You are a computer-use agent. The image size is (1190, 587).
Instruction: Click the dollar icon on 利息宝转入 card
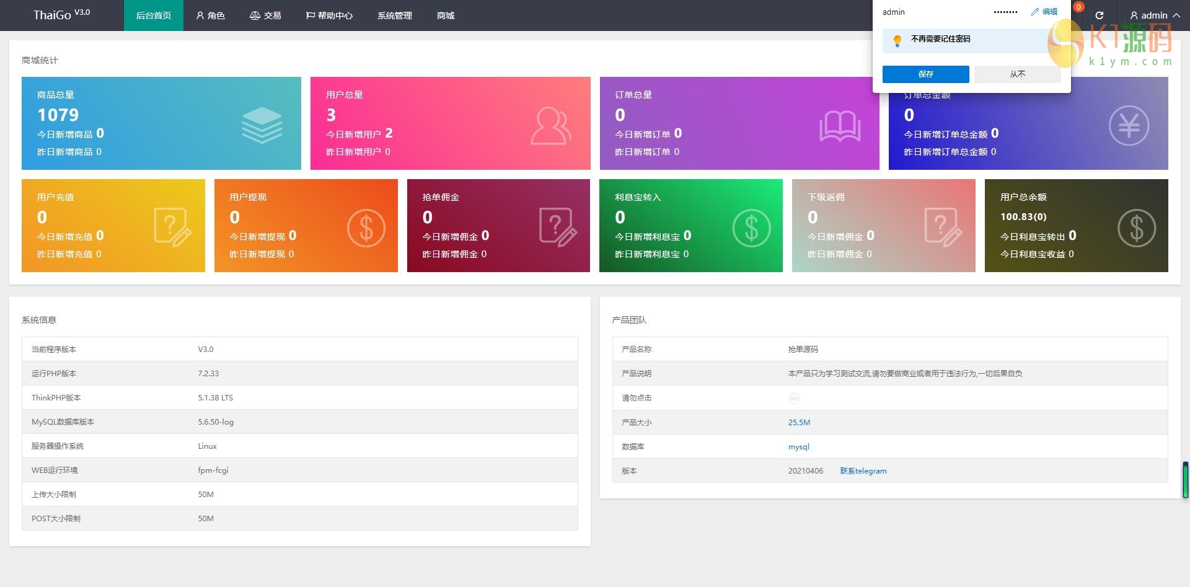pyautogui.click(x=751, y=228)
